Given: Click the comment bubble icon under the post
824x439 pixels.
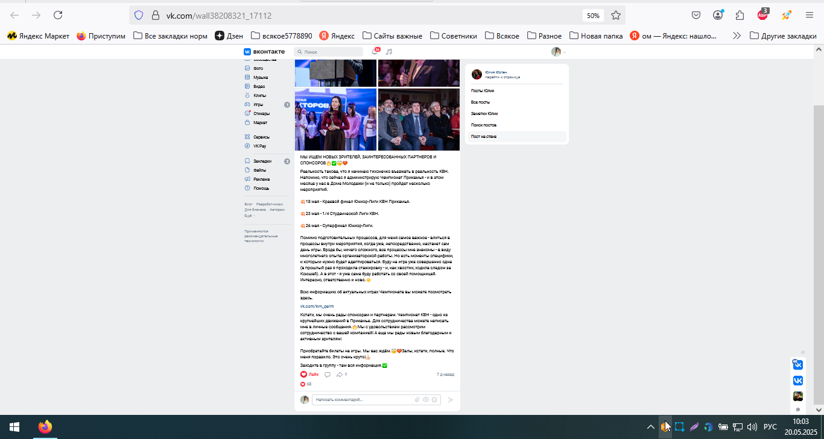Looking at the screenshot, I should pos(328,375).
